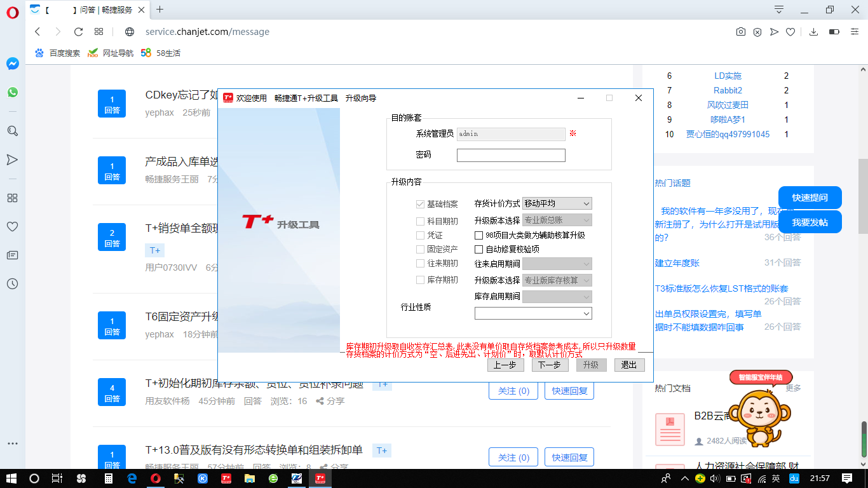Open the Windows action center notifications
Screen dimensions: 868x488
pos(847,478)
